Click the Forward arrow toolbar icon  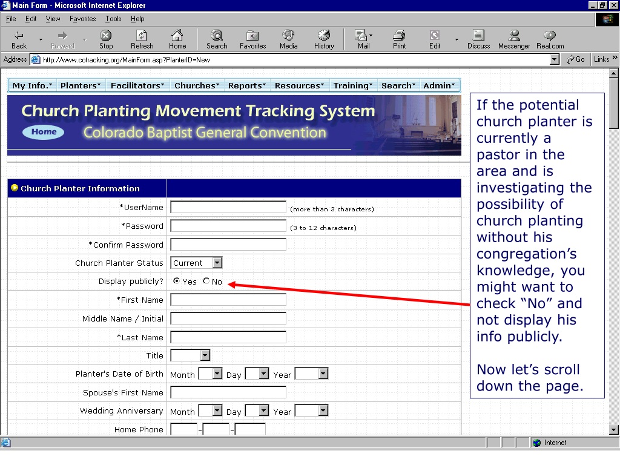pyautogui.click(x=62, y=36)
